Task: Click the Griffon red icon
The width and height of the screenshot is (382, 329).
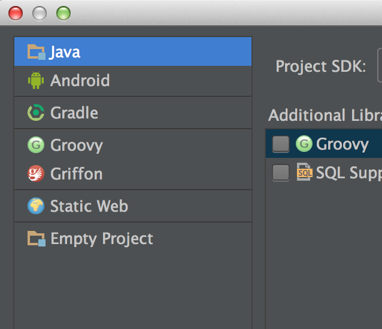Action: 36,173
